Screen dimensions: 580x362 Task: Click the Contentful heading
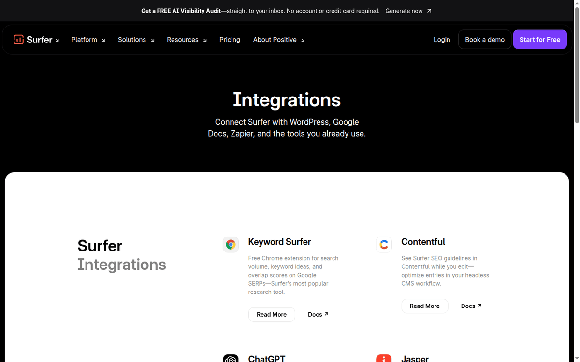click(423, 242)
